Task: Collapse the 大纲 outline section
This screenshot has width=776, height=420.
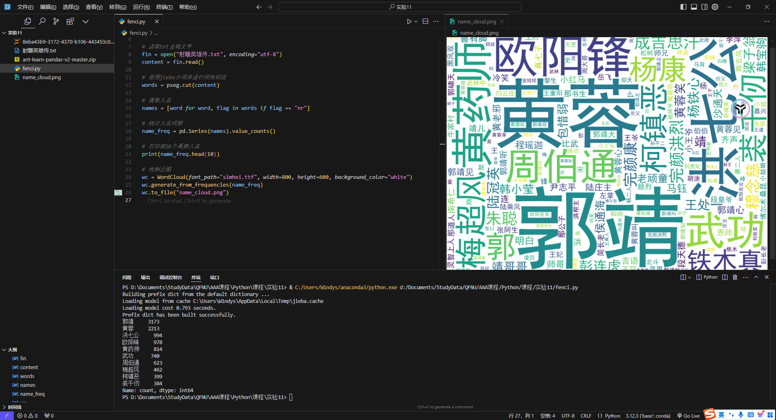Action: point(57,350)
